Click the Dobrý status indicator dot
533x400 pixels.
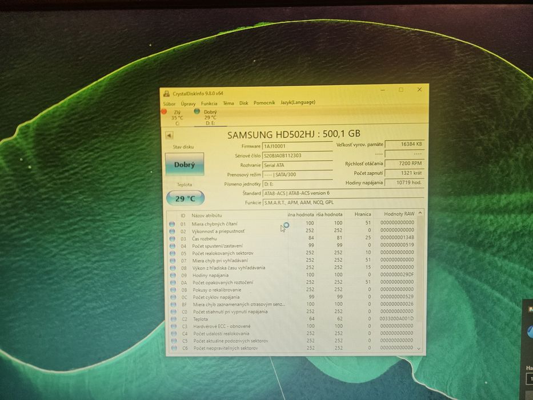197,111
